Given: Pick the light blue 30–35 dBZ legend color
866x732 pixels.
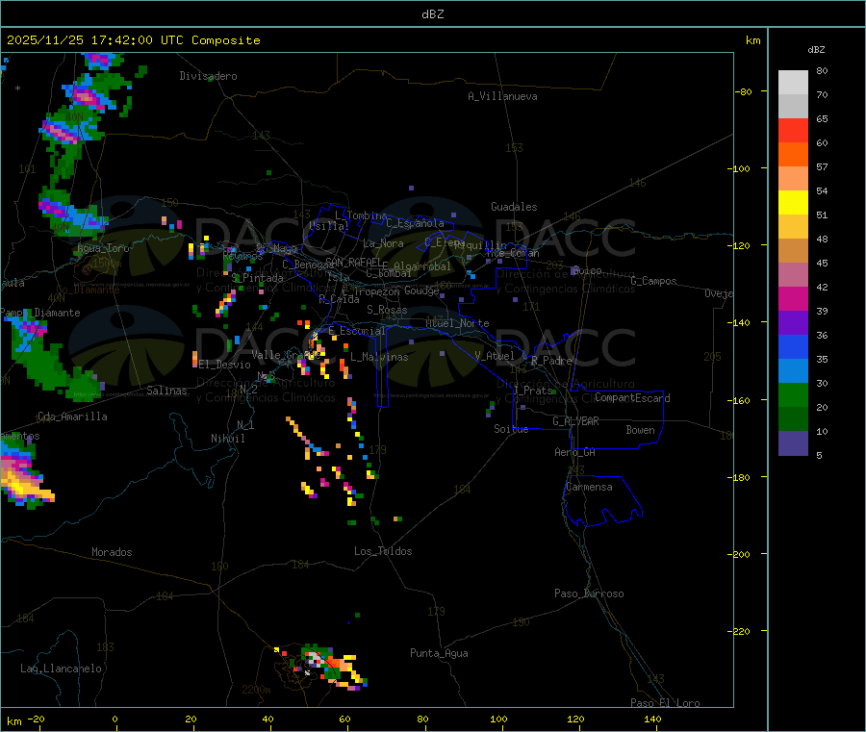Looking at the screenshot, I should point(793,371).
